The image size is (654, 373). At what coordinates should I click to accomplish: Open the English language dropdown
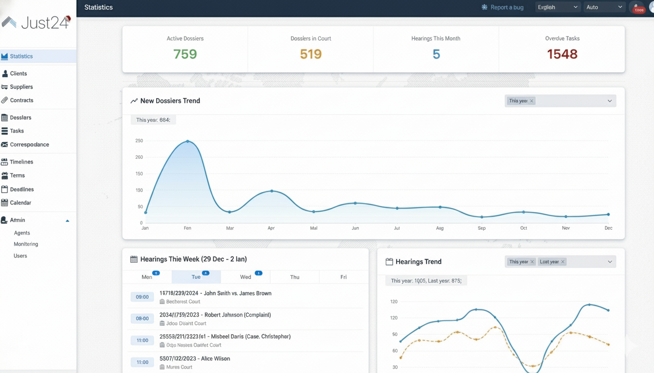pos(558,7)
